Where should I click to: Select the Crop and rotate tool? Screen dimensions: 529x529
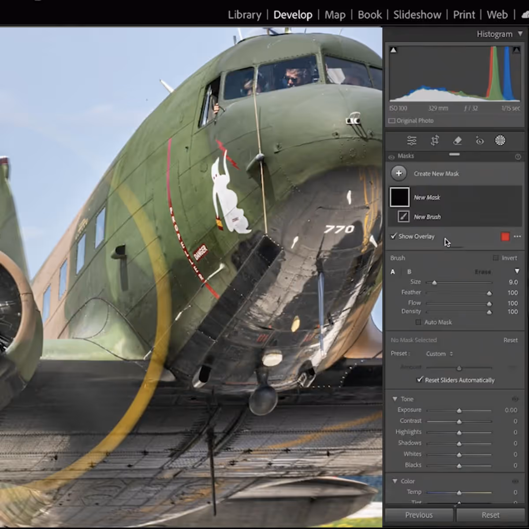(x=435, y=141)
